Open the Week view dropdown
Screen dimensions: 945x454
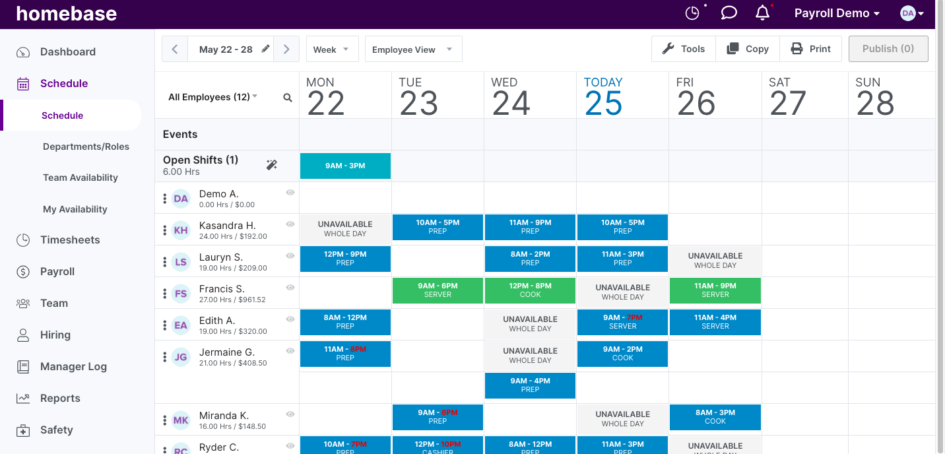pos(332,48)
